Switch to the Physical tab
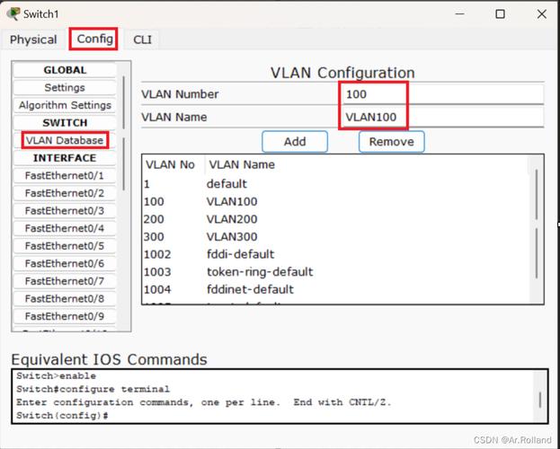Viewport: 560px width, 449px height. [33, 40]
